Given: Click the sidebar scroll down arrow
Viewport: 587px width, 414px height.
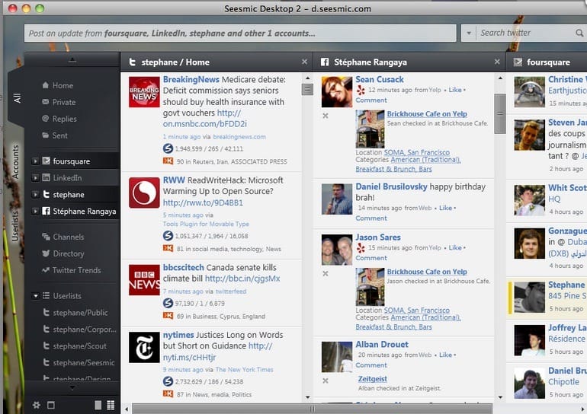Looking at the screenshot, I should (x=72, y=388).
